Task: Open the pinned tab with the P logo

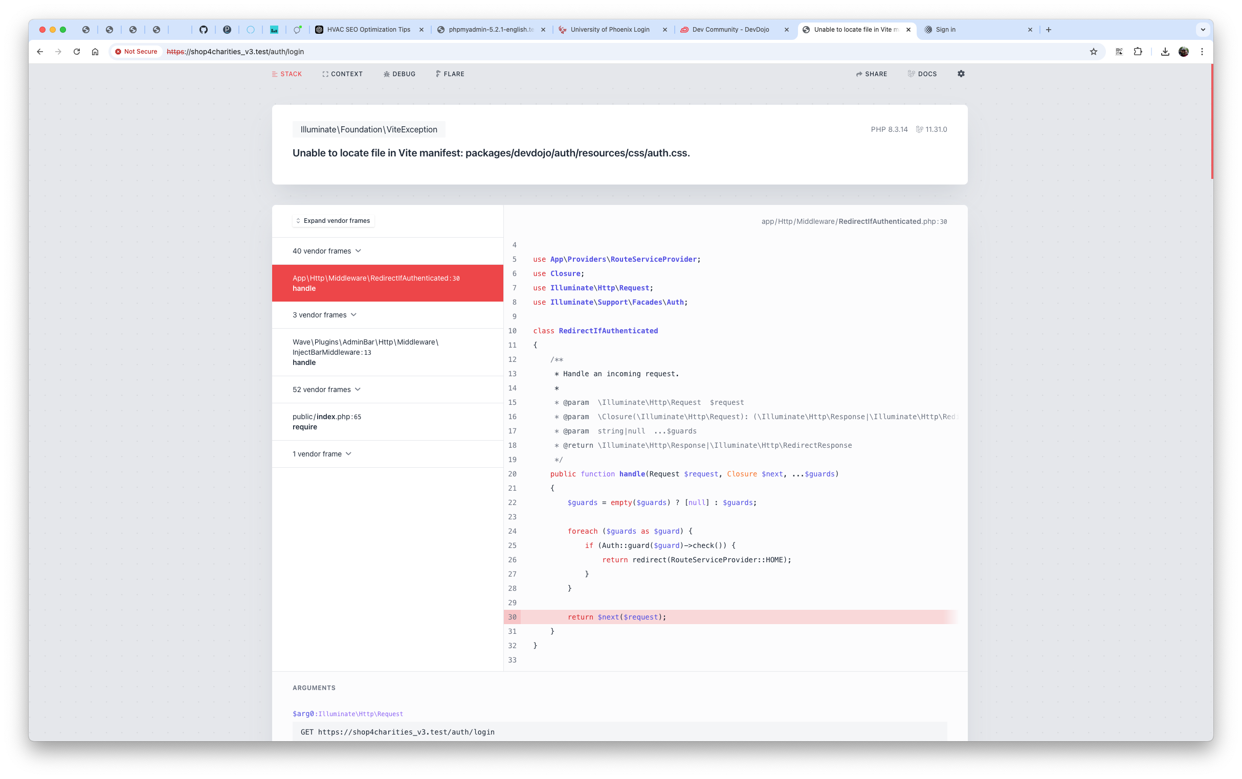Action: coord(227,29)
